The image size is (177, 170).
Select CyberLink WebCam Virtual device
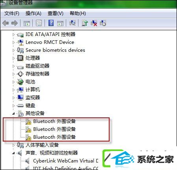pos(65,161)
